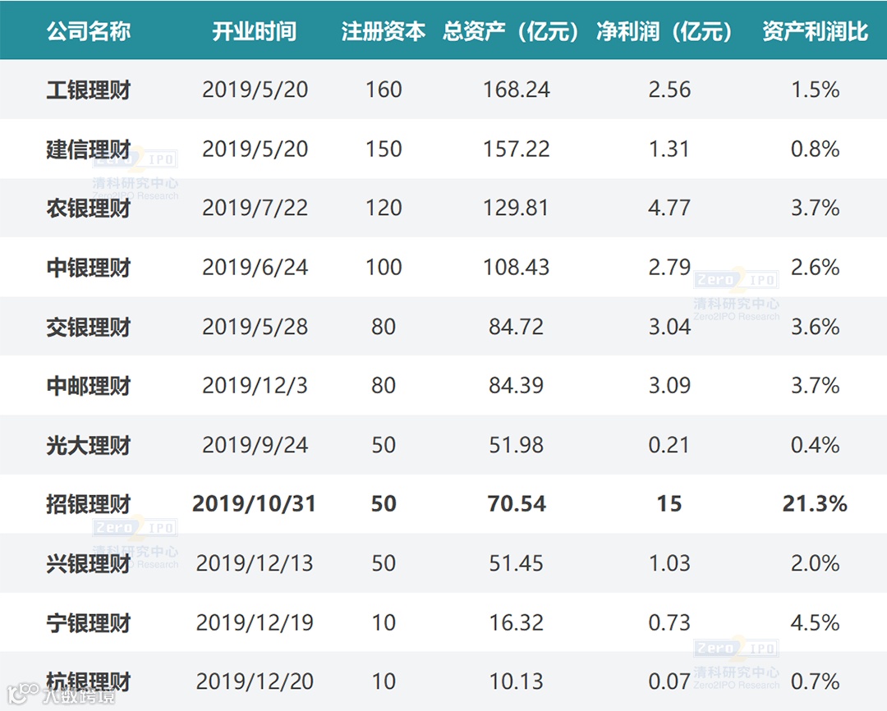Screen dimensions: 887x711
Task: Click the profit ratio 0.8%
Action: 816,149
